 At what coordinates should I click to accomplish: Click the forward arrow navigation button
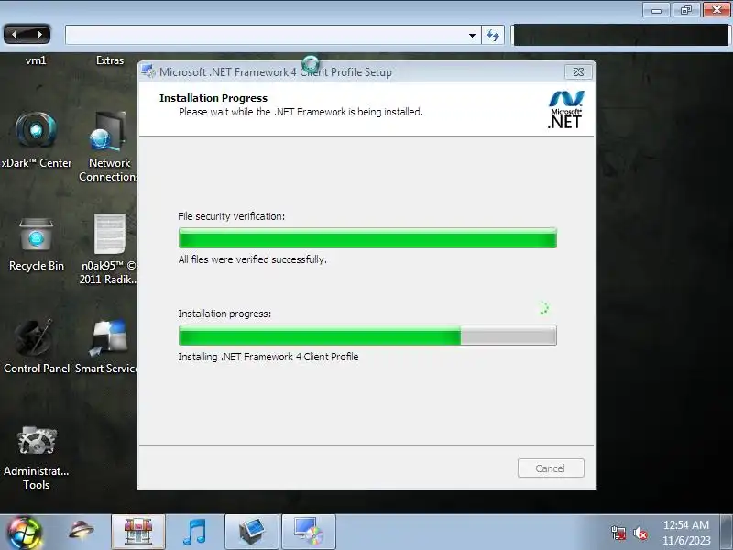tap(39, 34)
